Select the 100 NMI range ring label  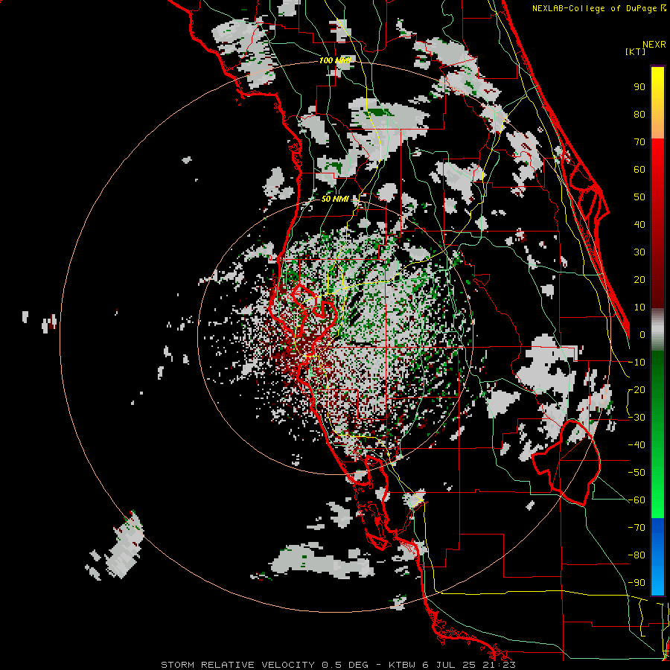[x=335, y=60]
